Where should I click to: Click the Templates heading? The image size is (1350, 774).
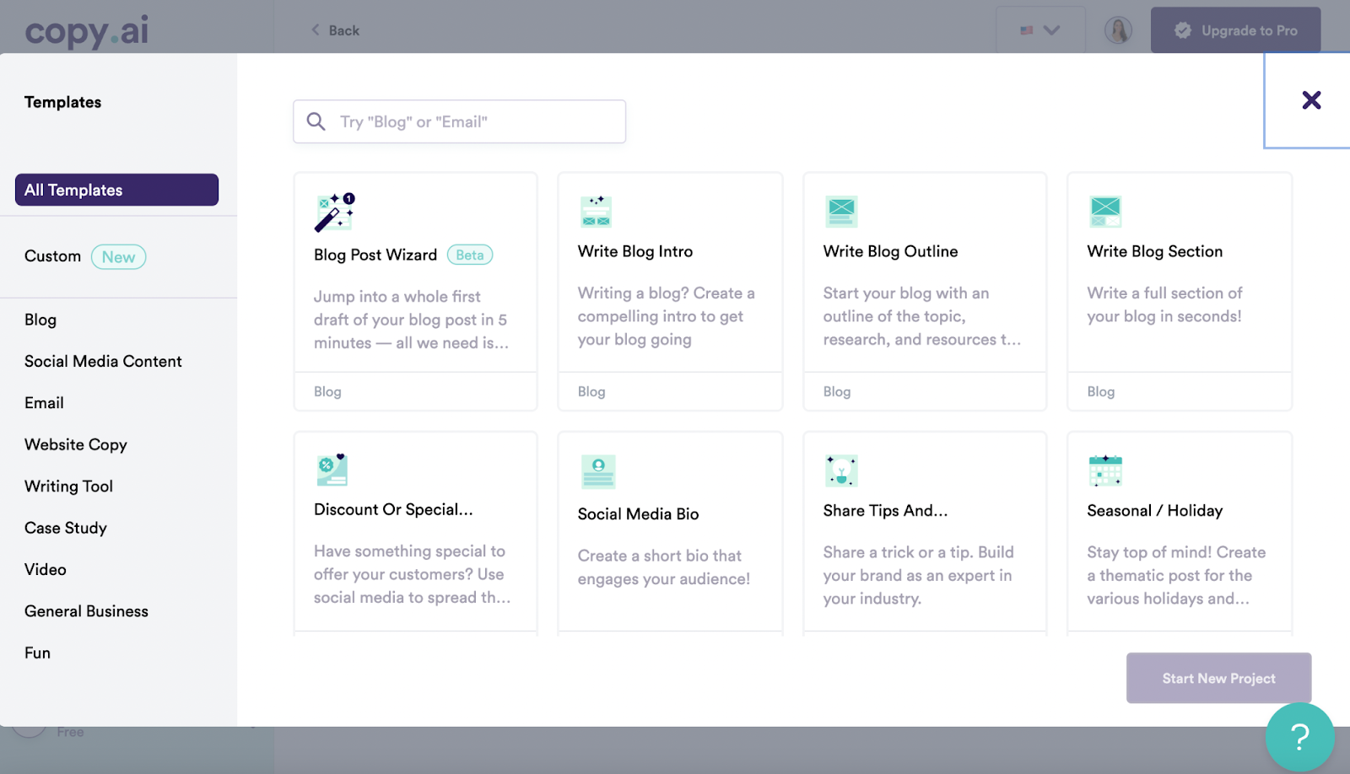(x=63, y=102)
